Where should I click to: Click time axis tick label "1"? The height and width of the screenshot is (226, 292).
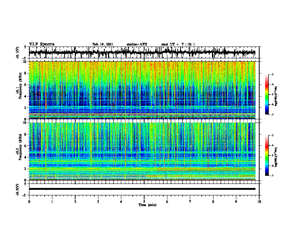52,202
